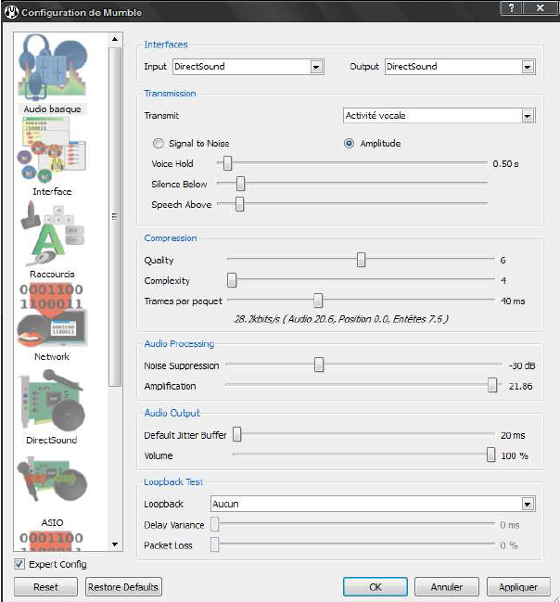Click the category list scrollbar thumb
This screenshot has width=560, height=602.
click(115, 217)
